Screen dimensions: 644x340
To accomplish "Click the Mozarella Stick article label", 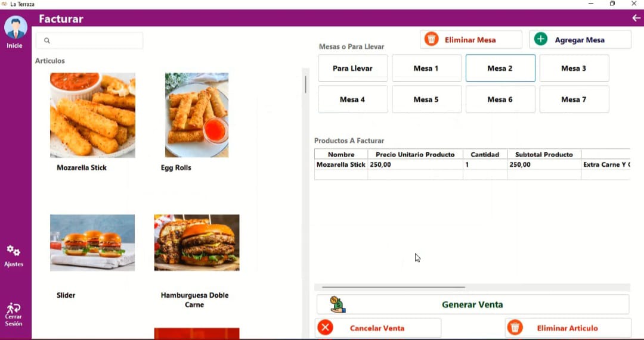I will pos(82,167).
